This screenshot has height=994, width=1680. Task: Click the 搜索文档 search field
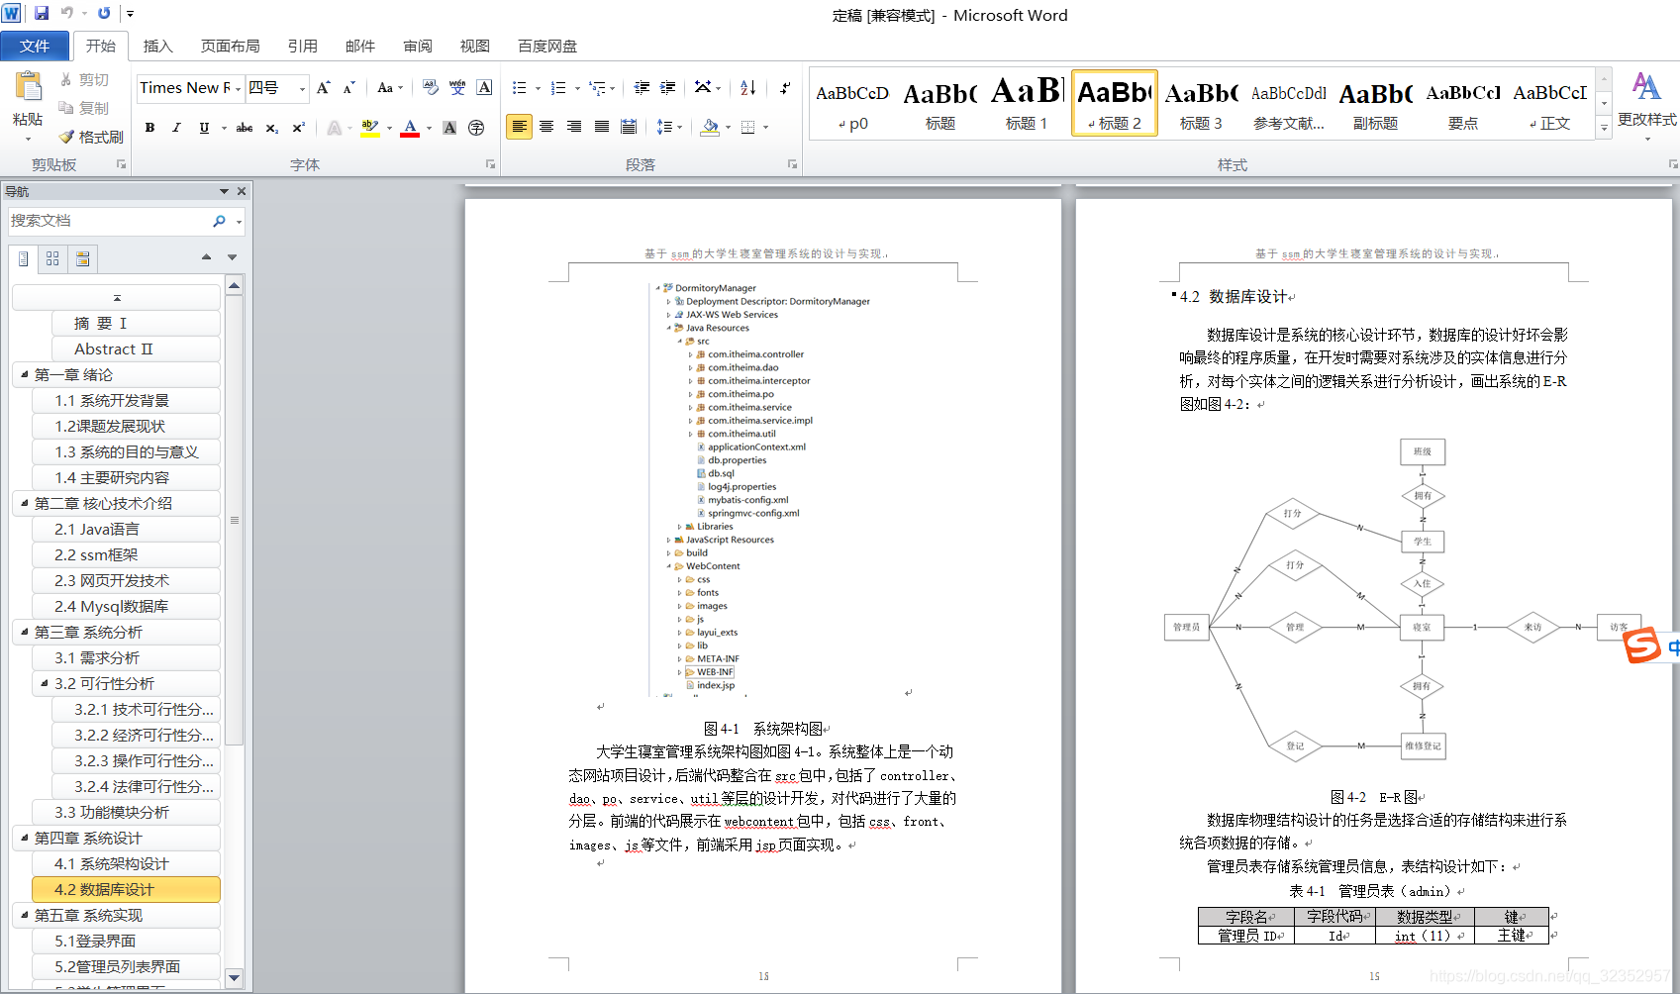click(x=109, y=221)
